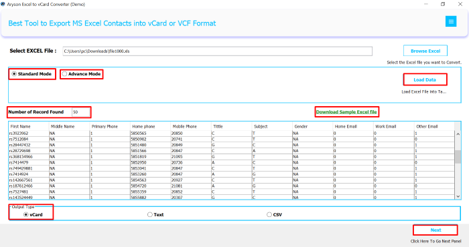Select row with first name rs7414924

point(232,174)
